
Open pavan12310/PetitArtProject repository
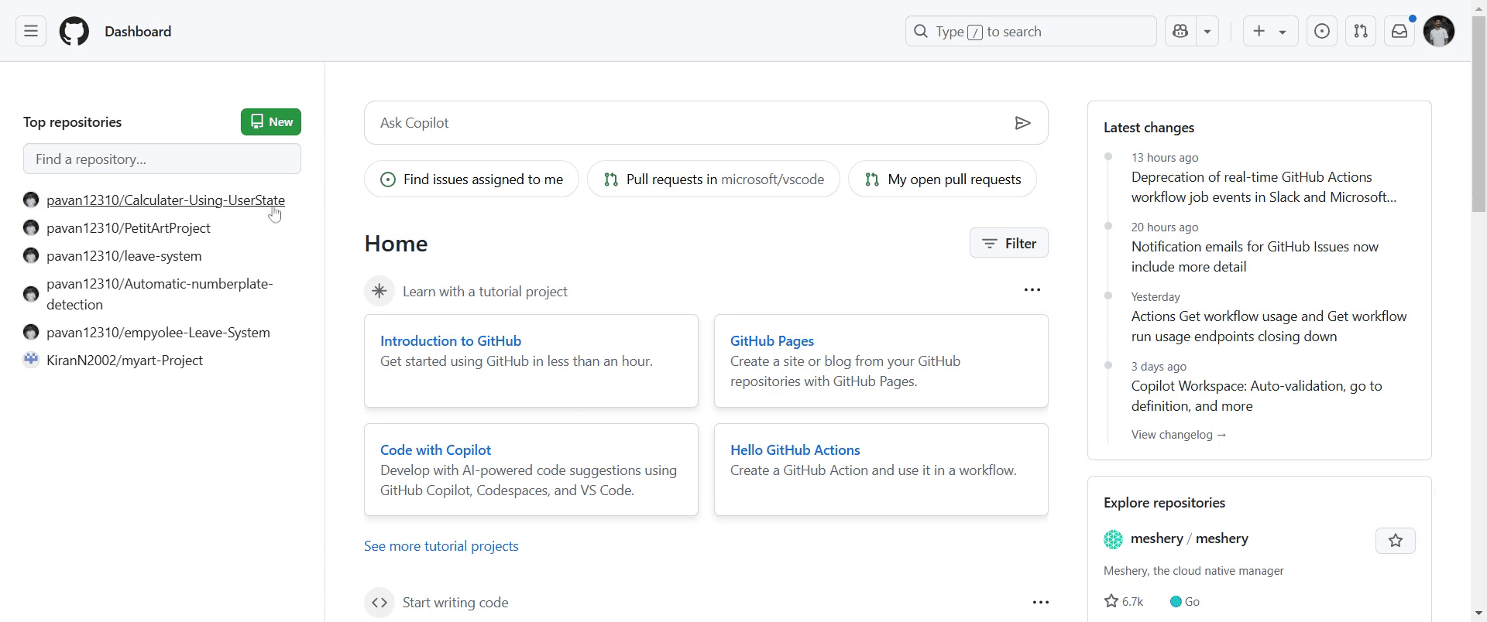pyautogui.click(x=129, y=228)
